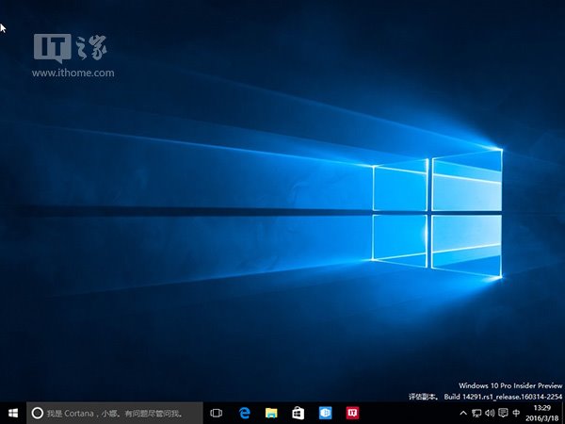Click the date 2016/3/18 in the tray
The height and width of the screenshot is (424, 565).
(x=542, y=418)
